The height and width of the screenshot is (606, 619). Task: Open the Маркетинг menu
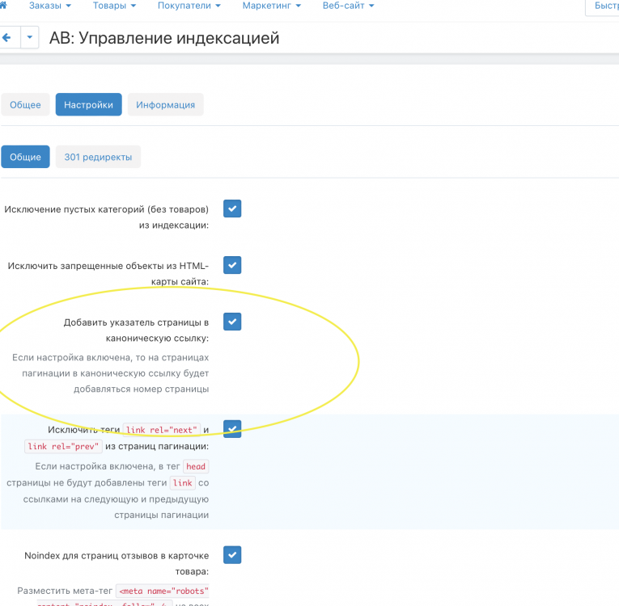click(271, 6)
